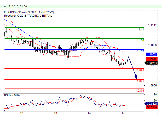Click the blue 39.8521 RSI value tag
The image size is (162, 120).
click(x=151, y=104)
